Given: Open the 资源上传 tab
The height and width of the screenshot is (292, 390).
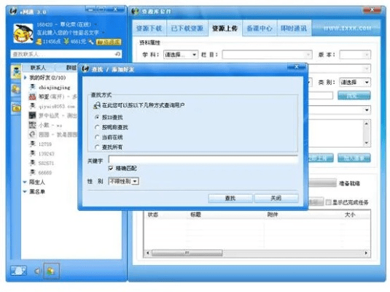Looking at the screenshot, I should click(225, 28).
